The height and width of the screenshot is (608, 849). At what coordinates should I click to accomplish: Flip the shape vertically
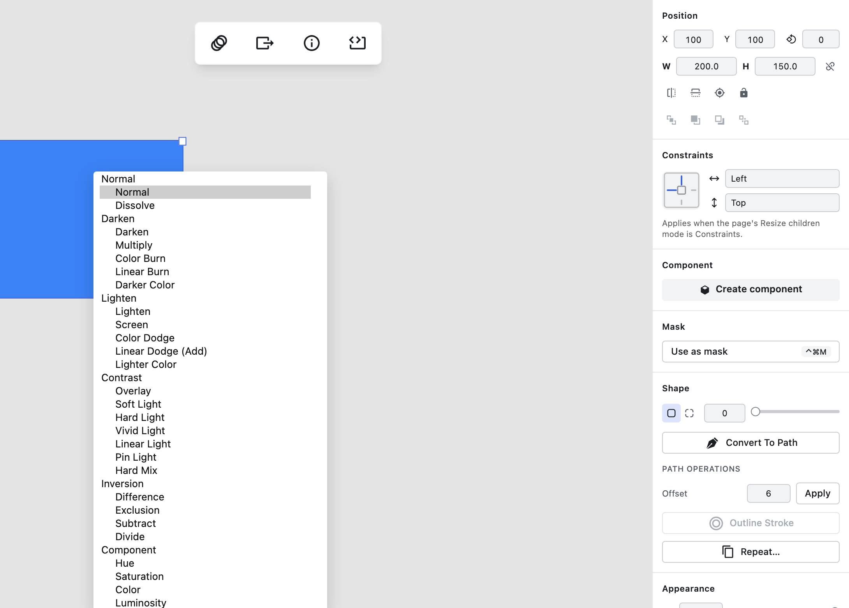tap(696, 93)
